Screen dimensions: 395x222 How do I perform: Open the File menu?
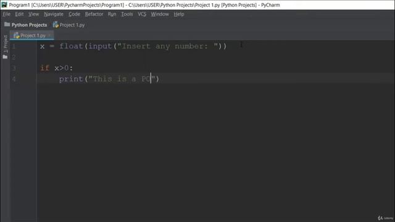pyautogui.click(x=7, y=14)
